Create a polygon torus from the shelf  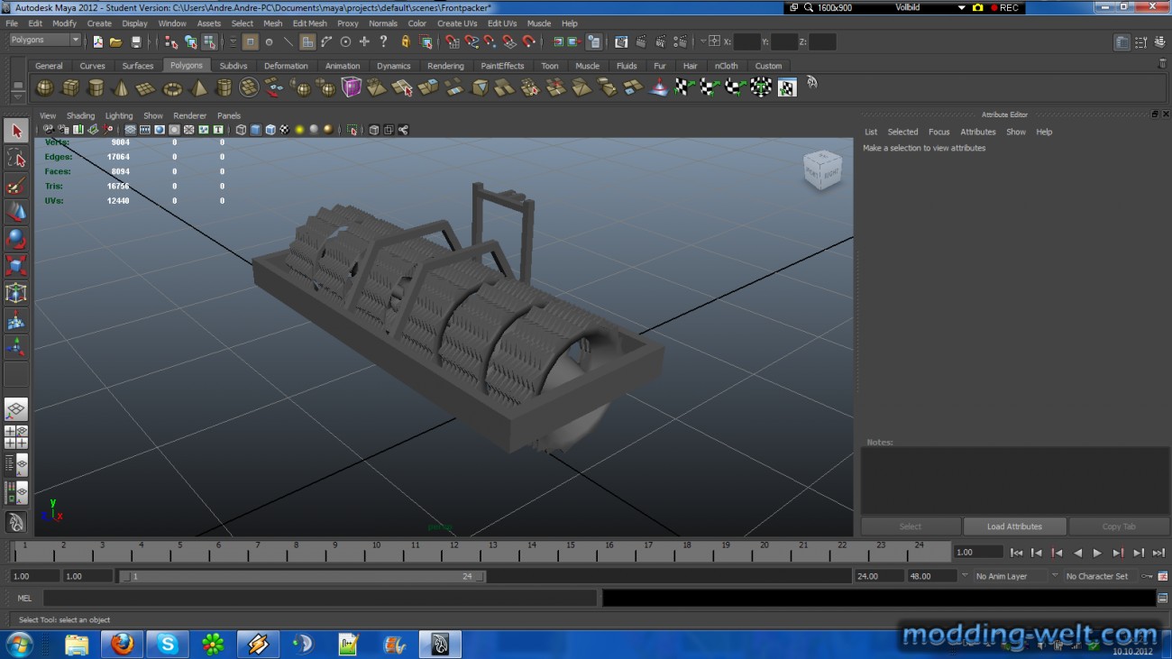[172, 87]
